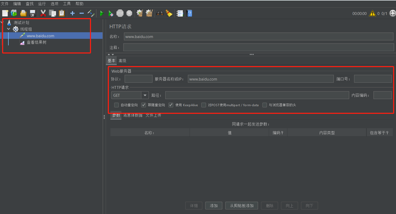
Task: Click the 路径 path input field
Action: click(x=257, y=95)
